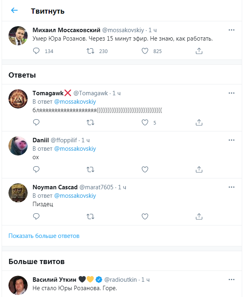Viewport: 245px width, 297px height.
Task: Share Mossakovskiy's main tweet
Action: point(199,51)
